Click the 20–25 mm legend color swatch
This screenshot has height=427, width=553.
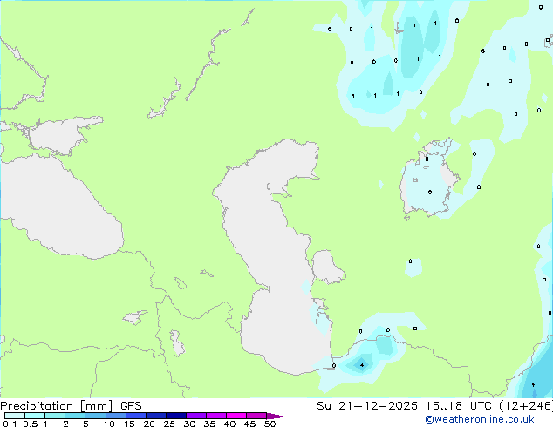[156, 416]
